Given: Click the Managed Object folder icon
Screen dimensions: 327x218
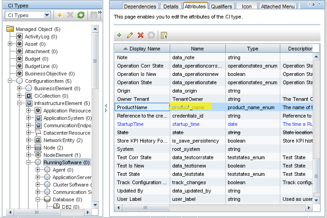Looking at the screenshot, I should pos(10,29).
